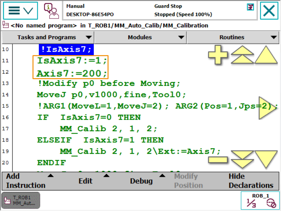Select line Axis7:=200;
This screenshot has width=281, height=211.
point(72,74)
